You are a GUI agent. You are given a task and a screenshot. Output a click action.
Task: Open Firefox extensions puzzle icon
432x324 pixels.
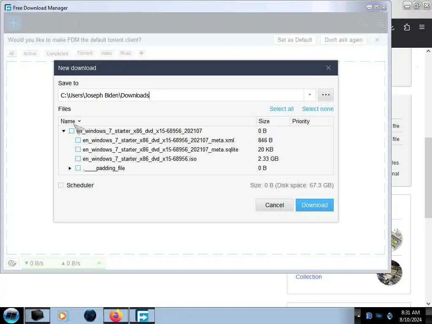(407, 27)
